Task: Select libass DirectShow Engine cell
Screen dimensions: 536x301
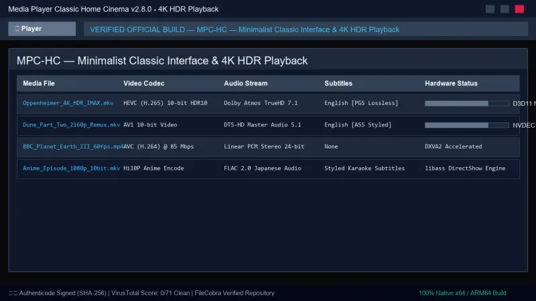Action: [465, 169]
